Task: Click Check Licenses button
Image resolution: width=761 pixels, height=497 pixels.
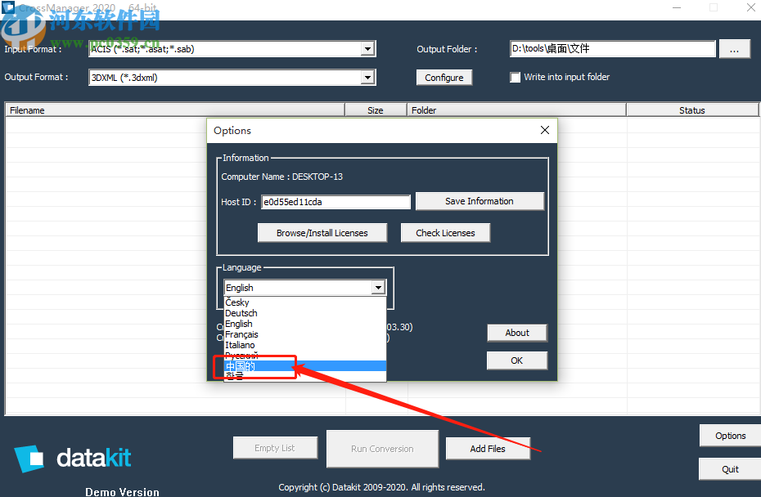Action: pyautogui.click(x=445, y=233)
